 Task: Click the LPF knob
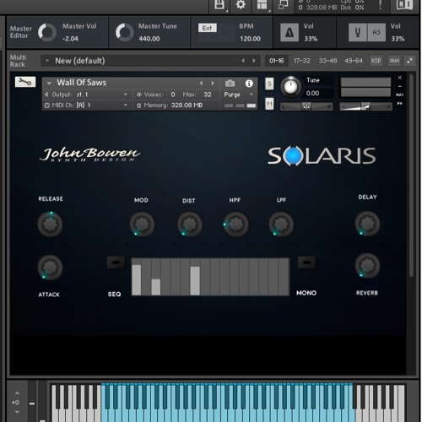[x=281, y=225]
